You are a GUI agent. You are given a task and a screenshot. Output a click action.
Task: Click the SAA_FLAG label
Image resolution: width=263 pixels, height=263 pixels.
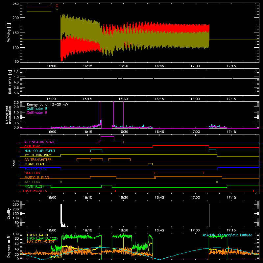[x=32, y=173]
